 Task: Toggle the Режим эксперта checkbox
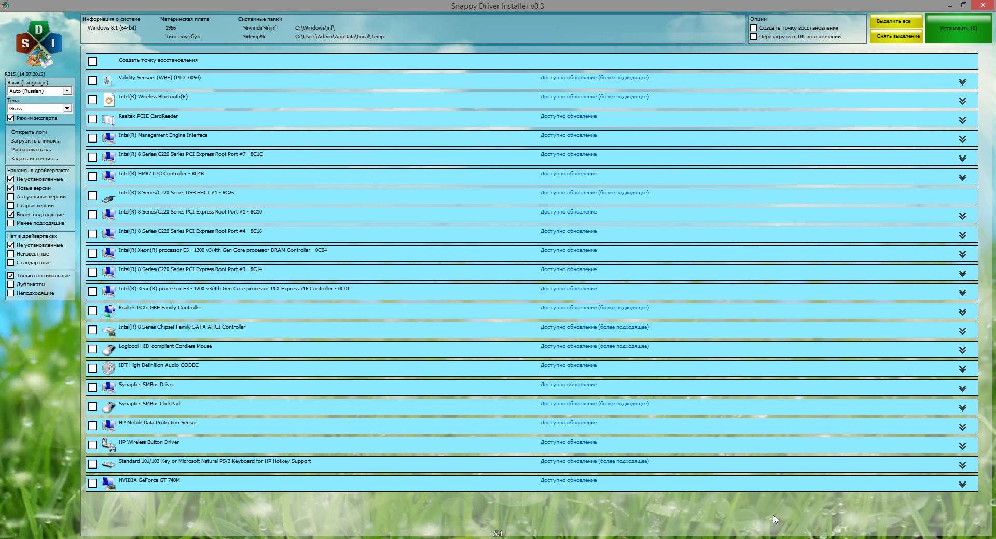10,118
